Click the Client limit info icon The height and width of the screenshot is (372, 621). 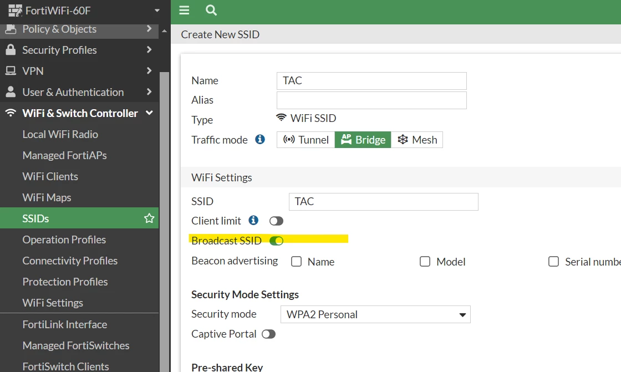point(253,220)
